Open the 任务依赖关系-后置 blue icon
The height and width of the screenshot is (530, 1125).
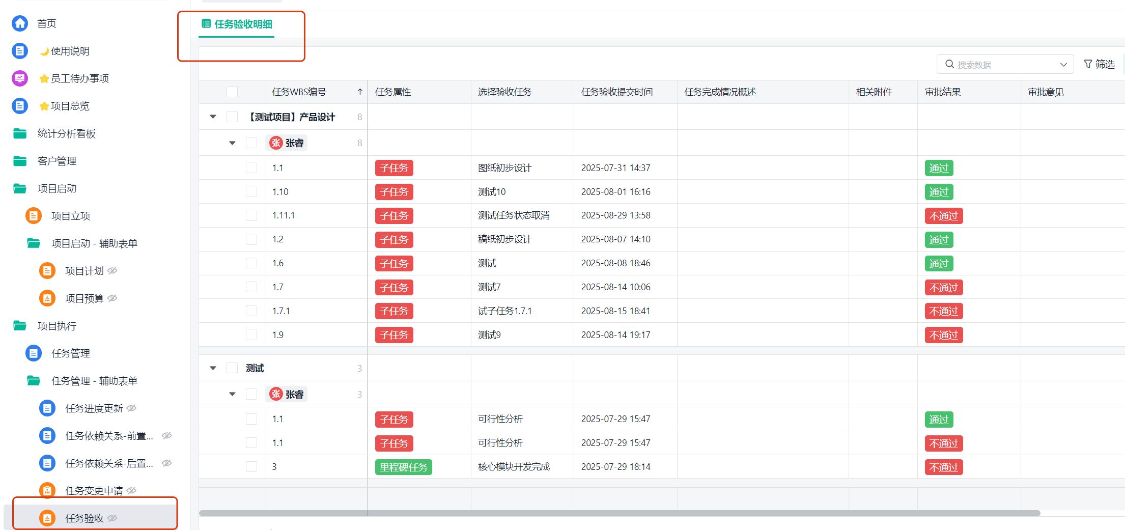(47, 463)
